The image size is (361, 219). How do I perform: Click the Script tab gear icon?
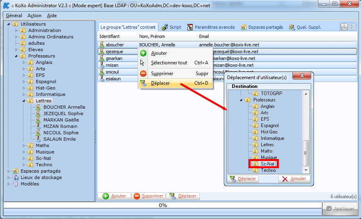click(x=165, y=28)
